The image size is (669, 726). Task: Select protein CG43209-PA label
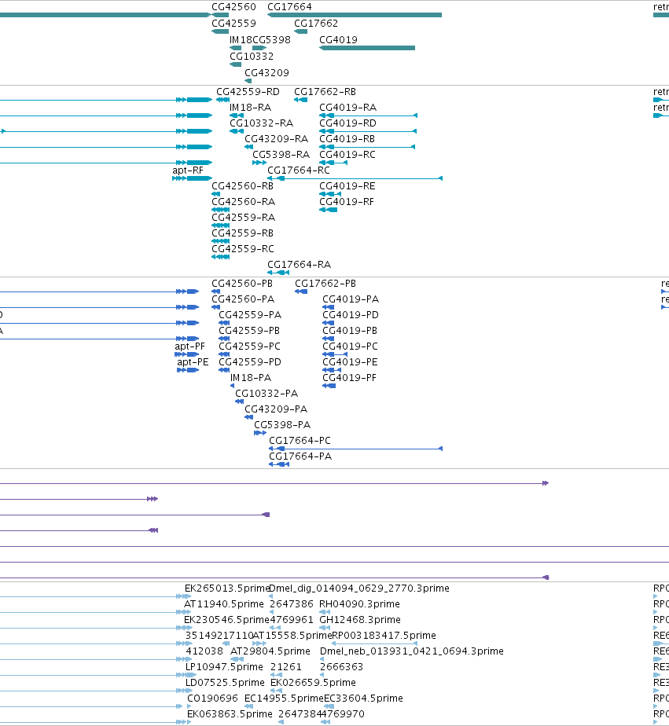click(276, 409)
